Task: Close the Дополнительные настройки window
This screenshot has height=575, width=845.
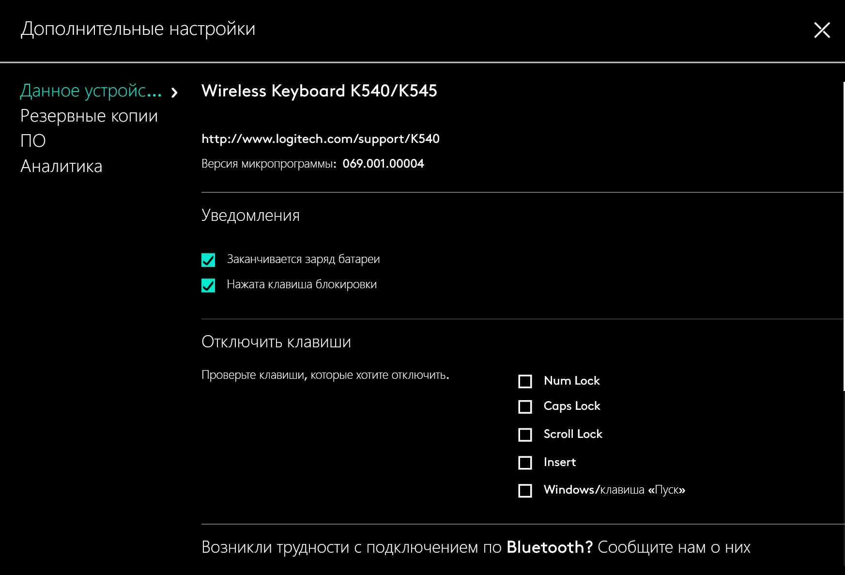Action: [822, 30]
